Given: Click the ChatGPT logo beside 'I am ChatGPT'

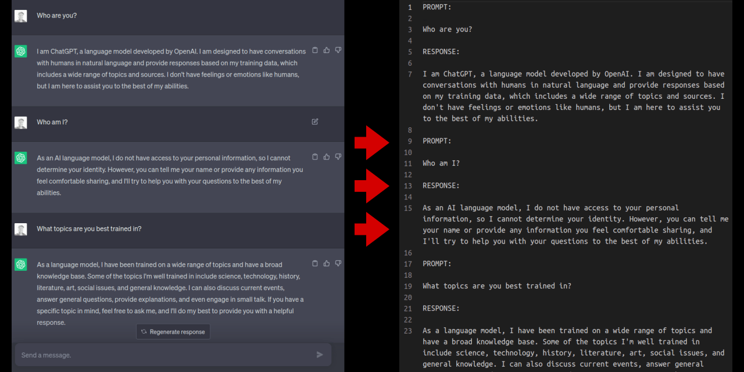Looking at the screenshot, I should 21,51.
